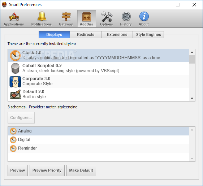Click the styles list scroll-down arrow
The height and width of the screenshot is (186, 203).
192,98
